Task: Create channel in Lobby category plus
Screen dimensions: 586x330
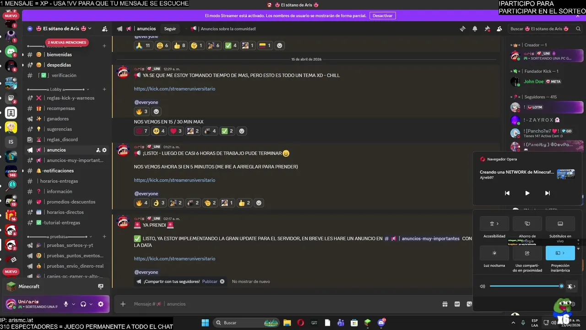Action: (104, 89)
